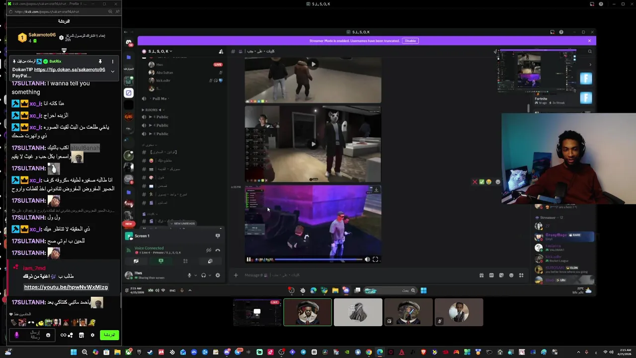Image resolution: width=636 pixels, height=358 pixels.
Task: Open the Discord inbox icon in title bar
Action: pyautogui.click(x=552, y=32)
